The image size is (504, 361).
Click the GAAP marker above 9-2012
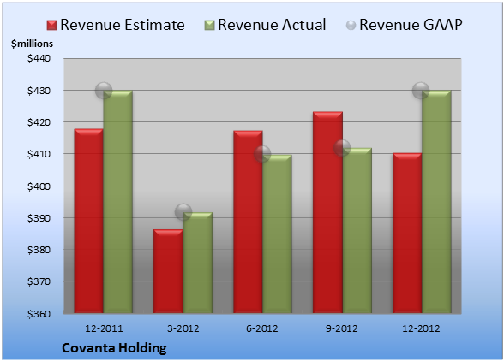pos(342,148)
